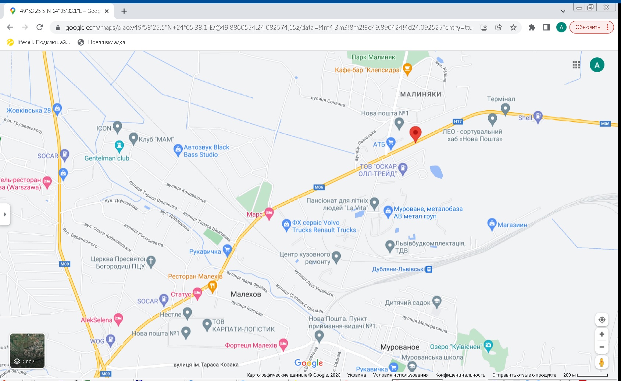Click the Рукавичка store marker near Малехів

click(x=227, y=250)
